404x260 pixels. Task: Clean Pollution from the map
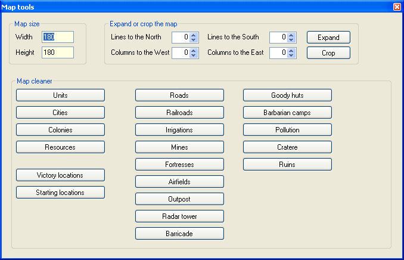pyautogui.click(x=287, y=130)
